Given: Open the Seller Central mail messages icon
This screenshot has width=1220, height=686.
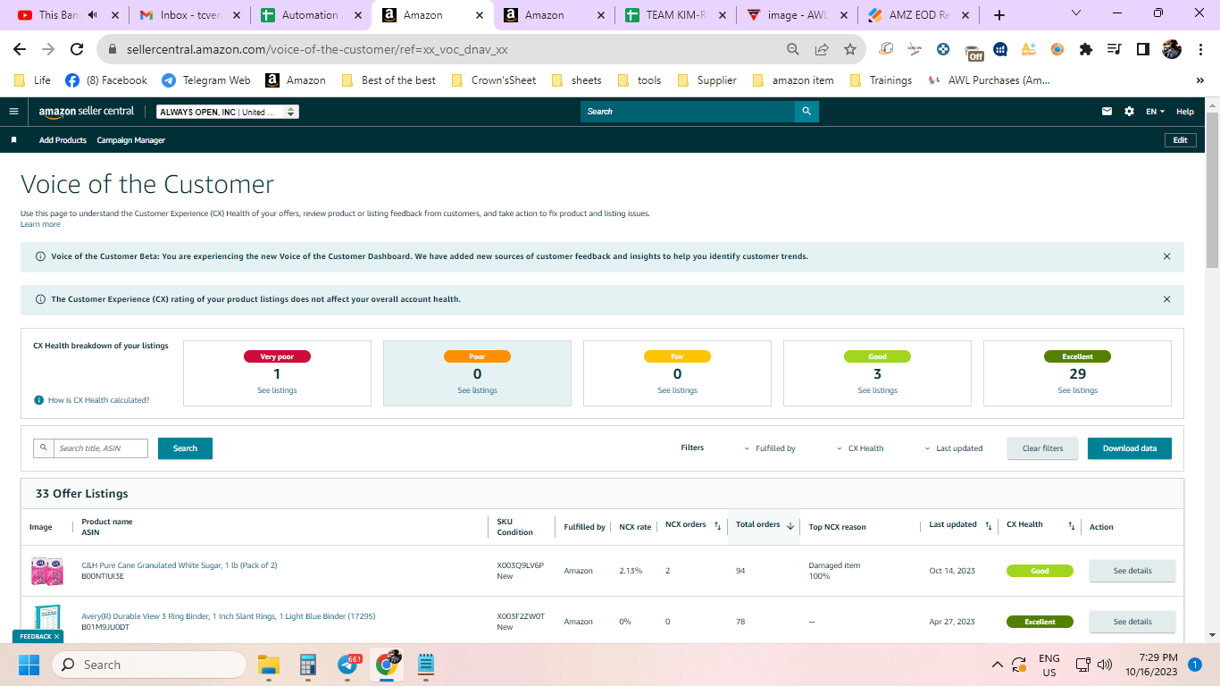Looking at the screenshot, I should tap(1107, 112).
